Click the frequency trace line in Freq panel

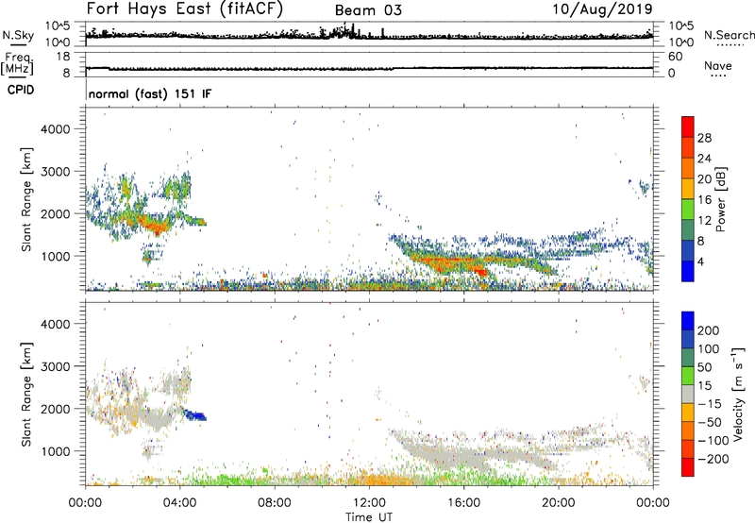(x=369, y=68)
